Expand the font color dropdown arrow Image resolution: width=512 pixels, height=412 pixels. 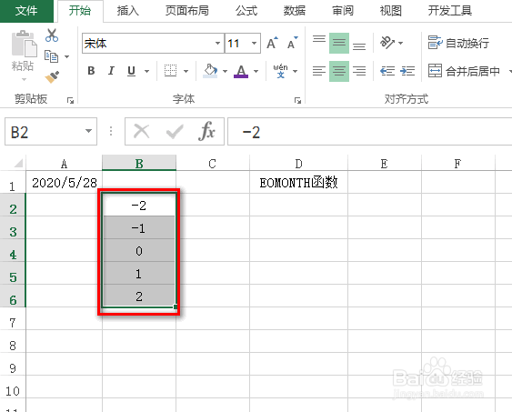256,71
